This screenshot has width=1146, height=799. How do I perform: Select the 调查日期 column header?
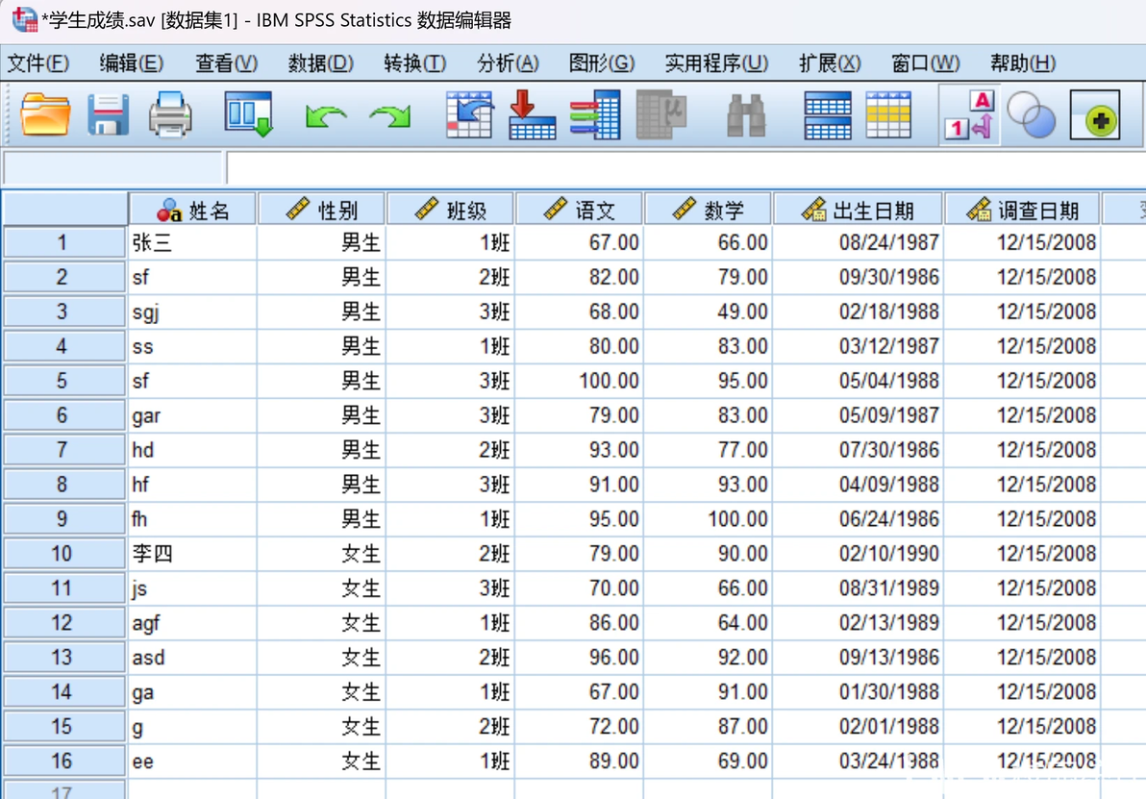pos(1023,210)
